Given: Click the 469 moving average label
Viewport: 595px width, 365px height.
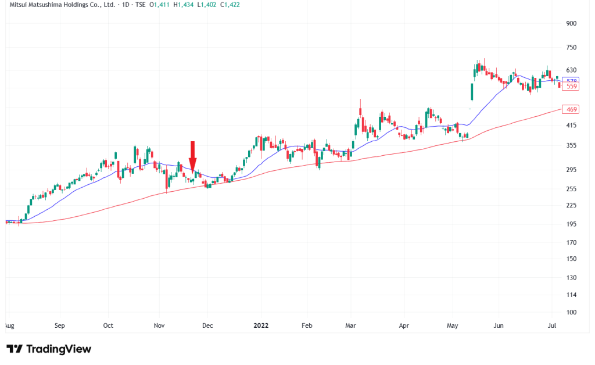Looking at the screenshot, I should tap(571, 110).
